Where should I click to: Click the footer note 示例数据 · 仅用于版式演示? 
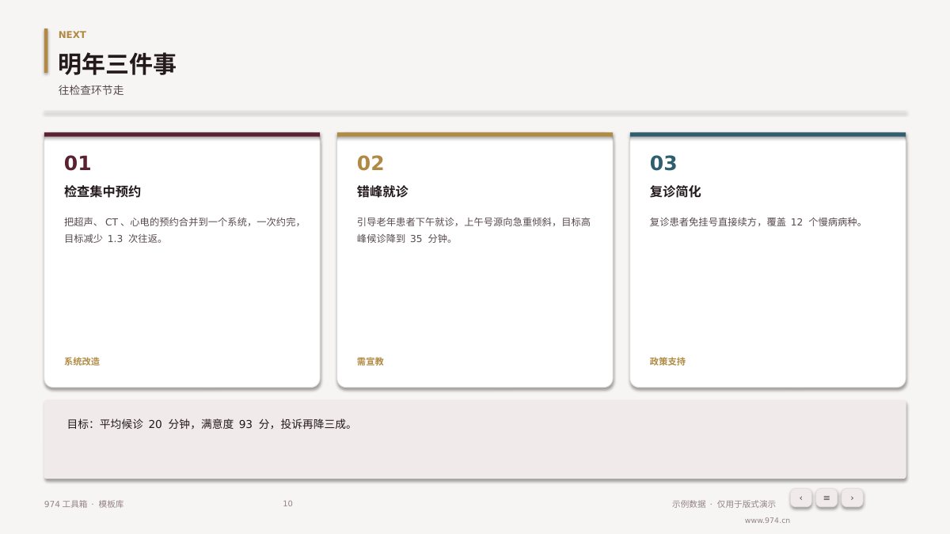click(724, 504)
